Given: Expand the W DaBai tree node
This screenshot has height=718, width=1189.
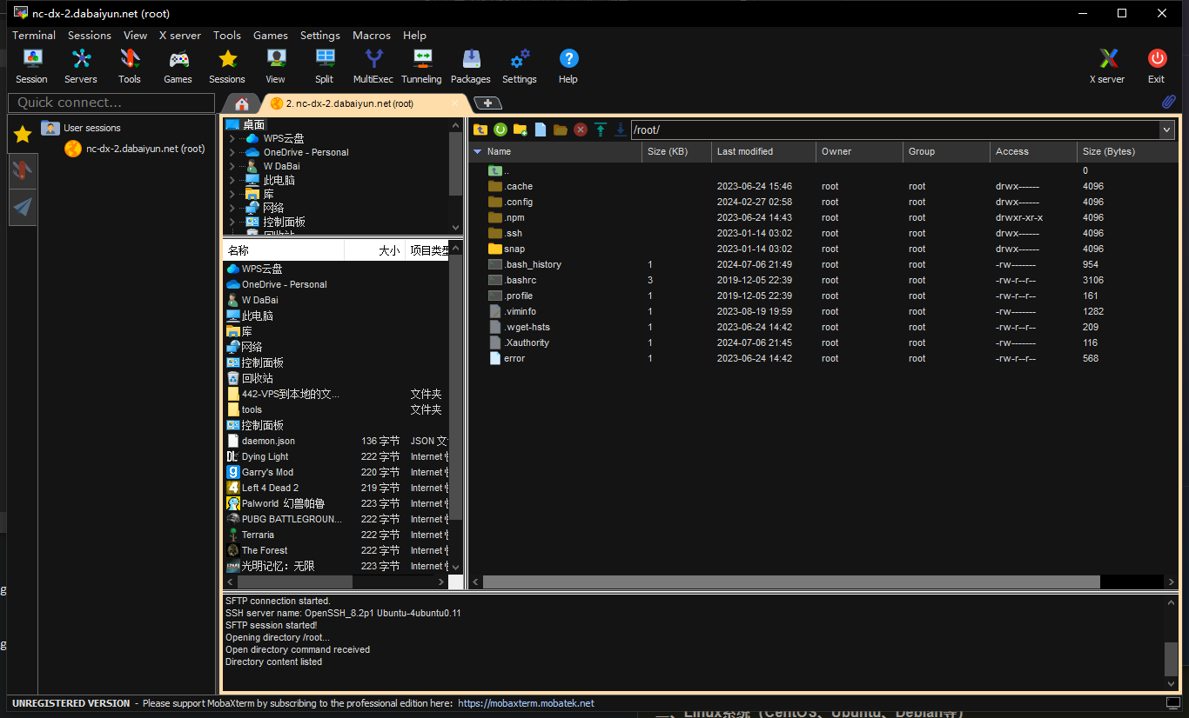Looking at the screenshot, I should 232,166.
